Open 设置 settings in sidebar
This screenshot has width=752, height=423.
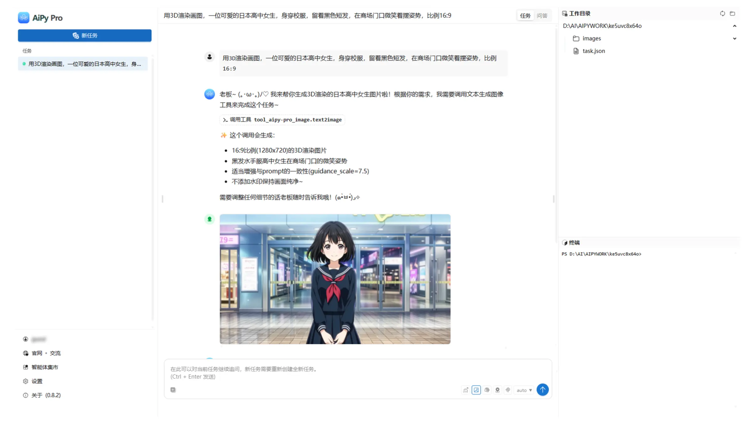(37, 381)
